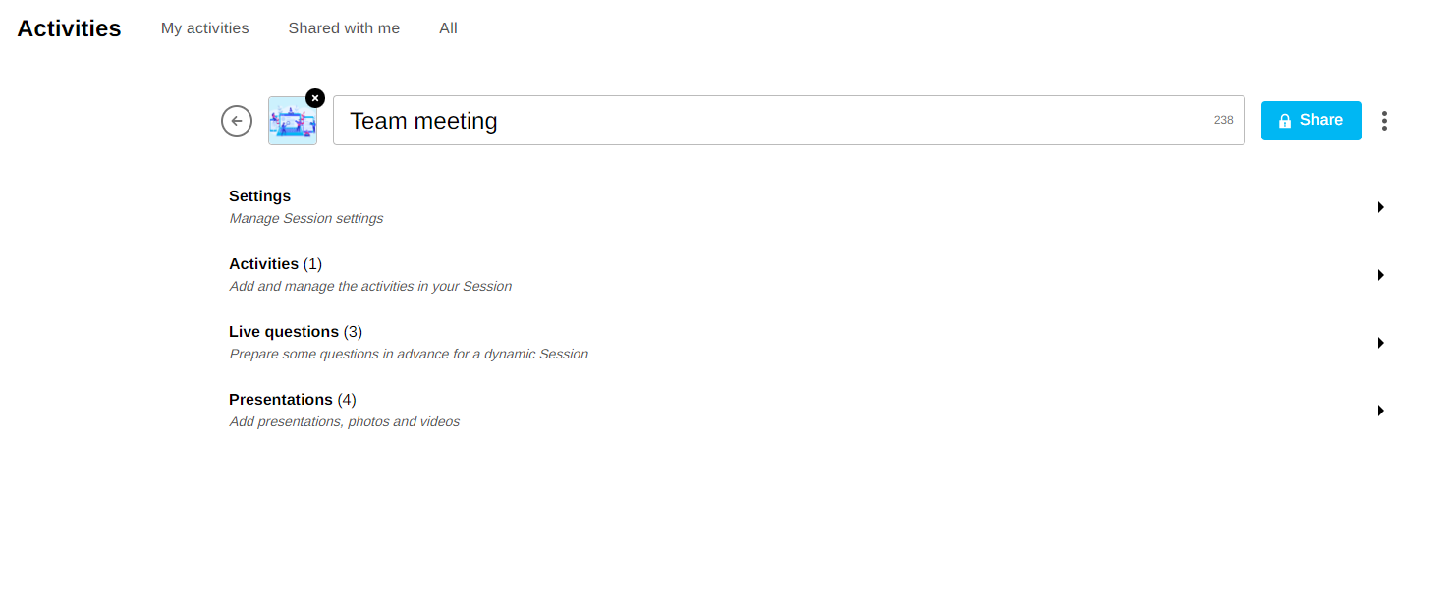Screen dimensions: 1437x605
Task: Expand the Presentations section arrow
Action: tap(1380, 411)
